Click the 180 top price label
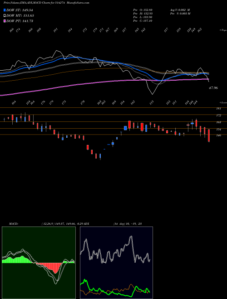 click(x=39, y=30)
